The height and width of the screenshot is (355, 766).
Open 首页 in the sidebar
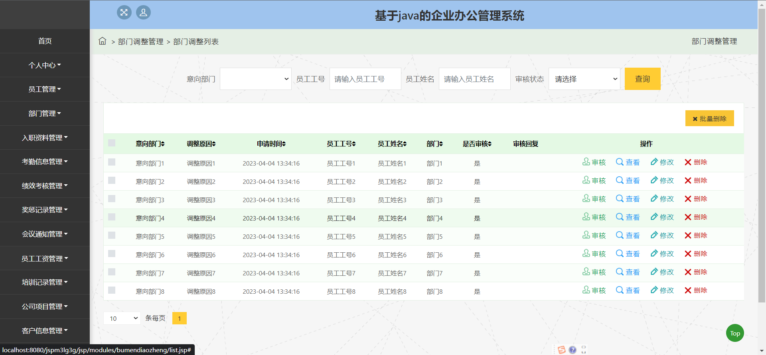click(45, 41)
